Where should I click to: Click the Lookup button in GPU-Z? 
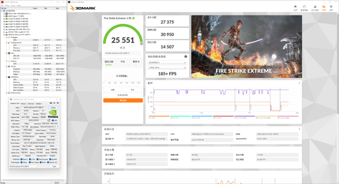pos(53,107)
